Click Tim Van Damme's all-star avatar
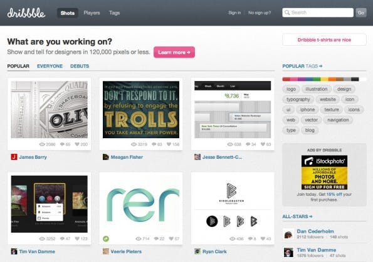The height and width of the screenshot is (262, 373). click(x=288, y=252)
